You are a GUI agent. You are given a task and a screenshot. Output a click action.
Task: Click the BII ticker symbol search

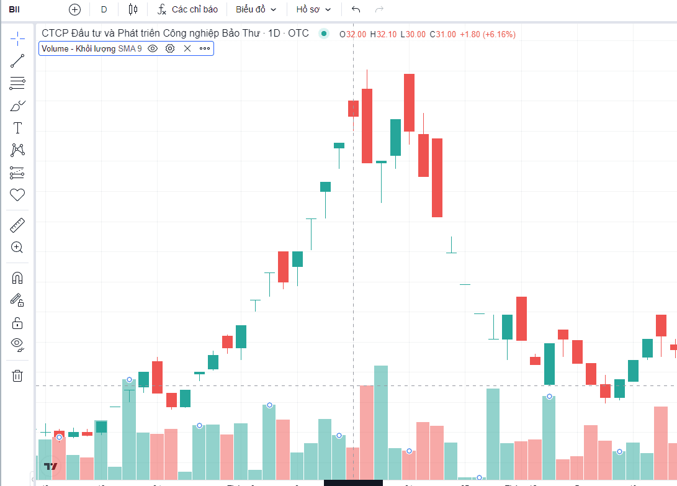(x=14, y=9)
